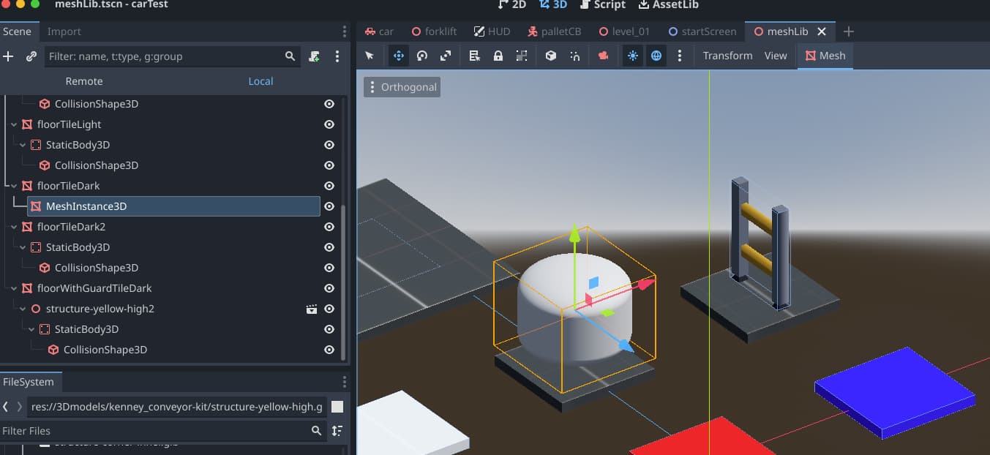
Task: Open the Mesh menu button
Action: [x=825, y=56]
